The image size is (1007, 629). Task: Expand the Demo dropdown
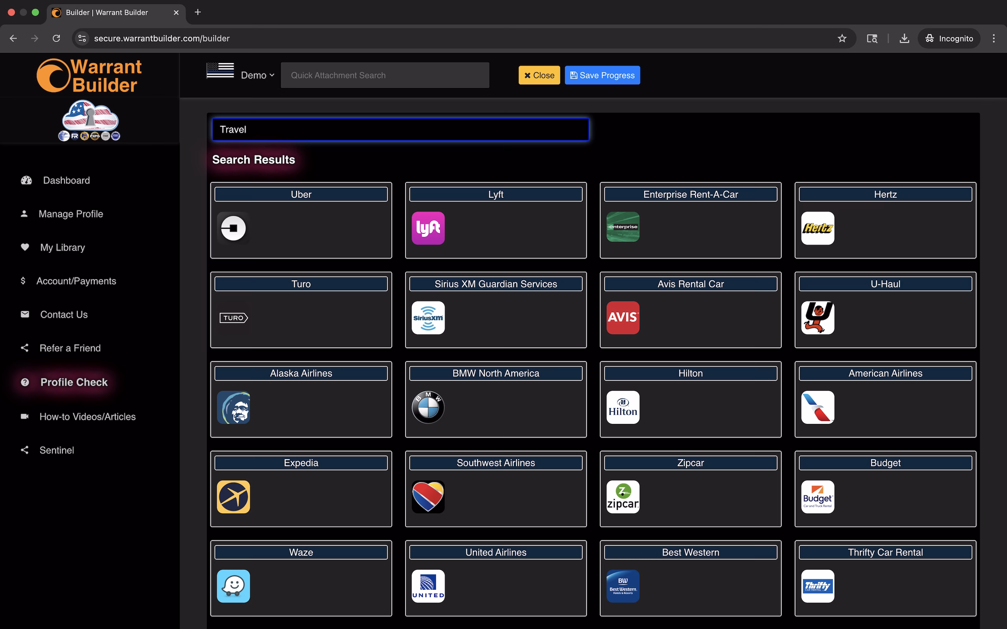tap(257, 75)
